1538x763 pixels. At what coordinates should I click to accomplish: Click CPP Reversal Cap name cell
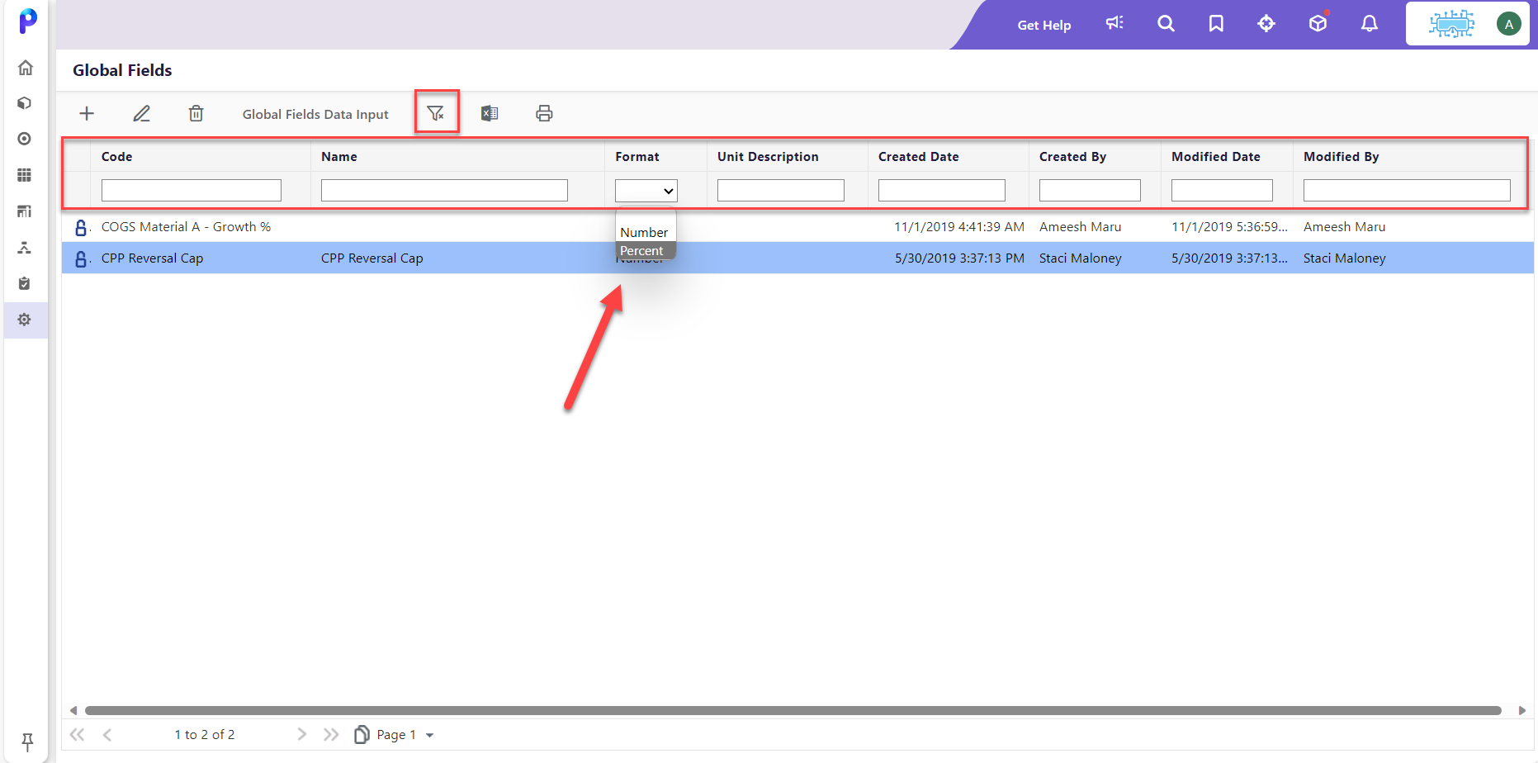[371, 258]
